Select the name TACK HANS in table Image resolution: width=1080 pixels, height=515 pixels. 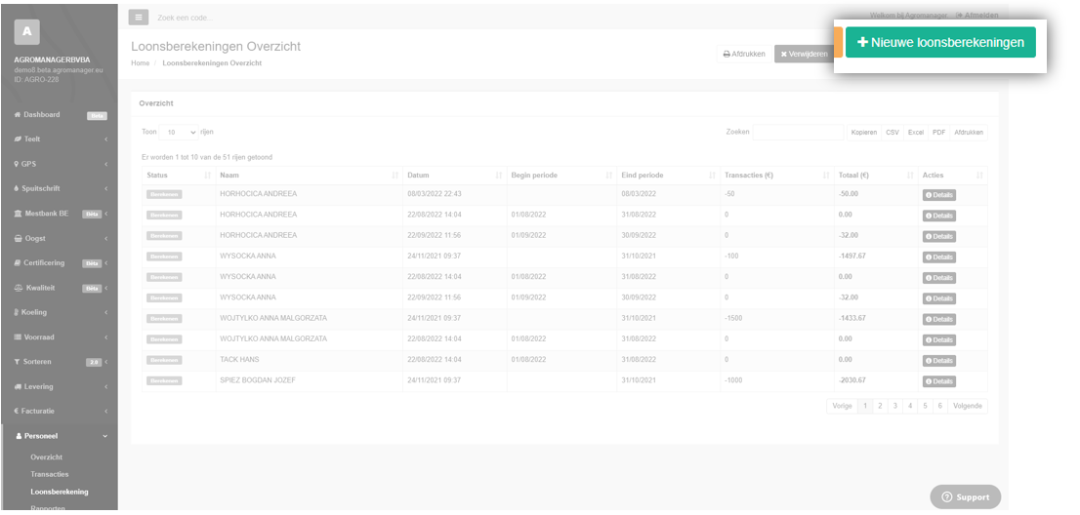coord(239,360)
